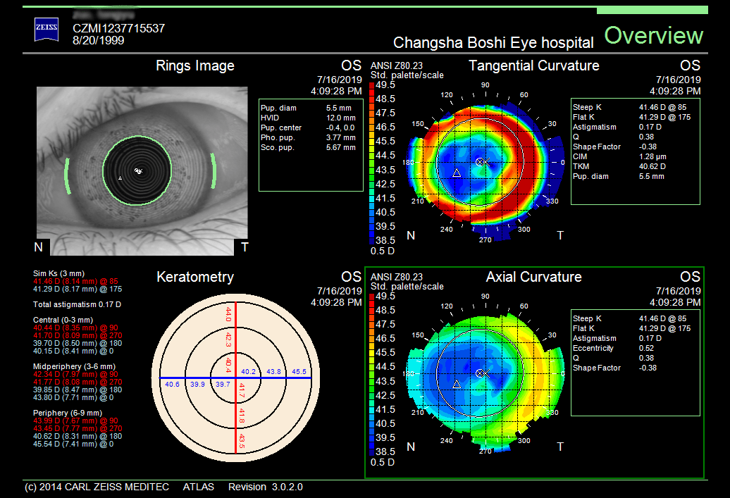Pick the 44.5 yellow-green swatch in axial scale

371,367
